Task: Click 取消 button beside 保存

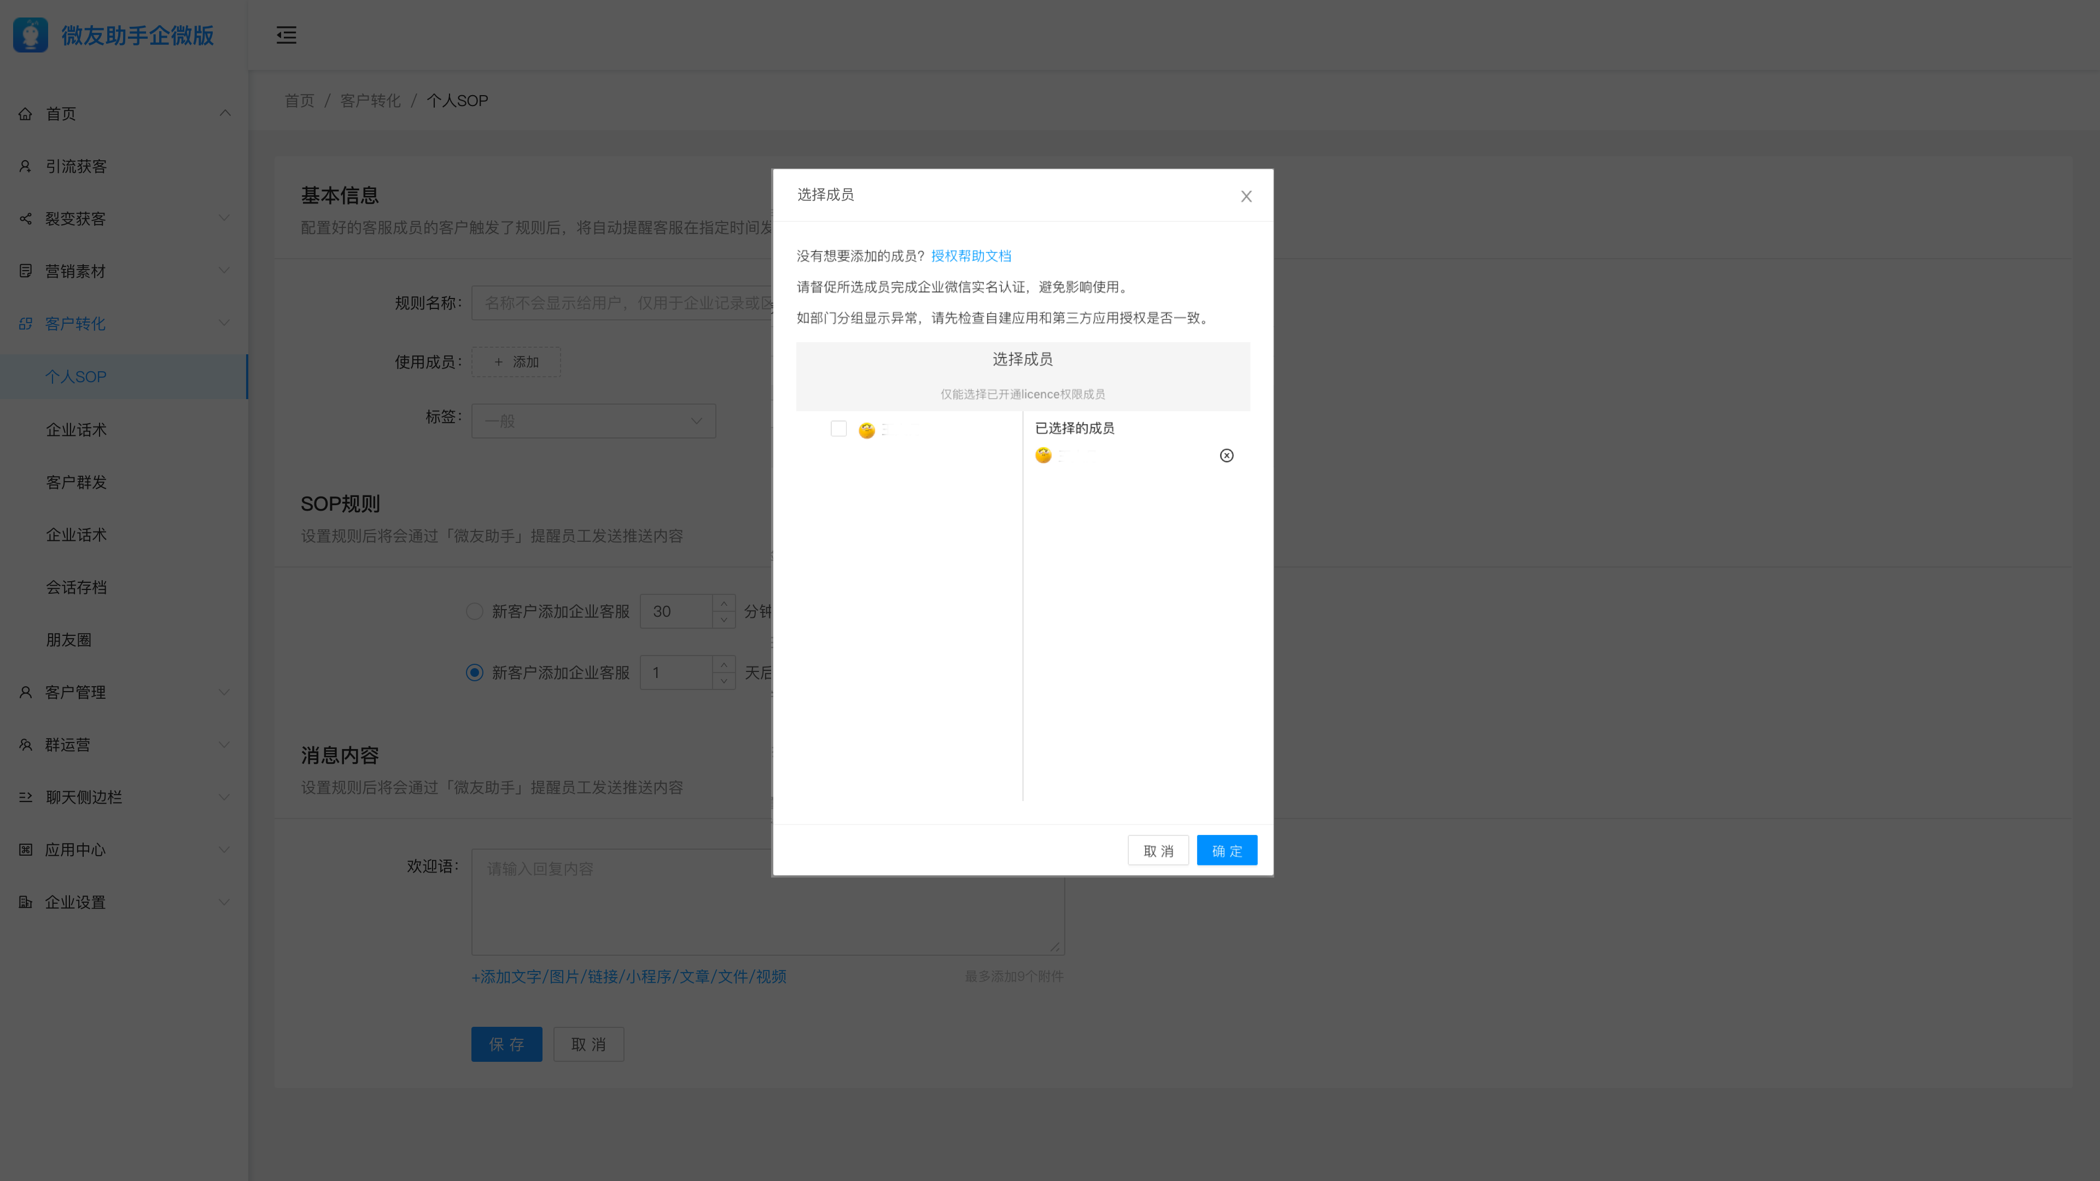Action: [588, 1044]
